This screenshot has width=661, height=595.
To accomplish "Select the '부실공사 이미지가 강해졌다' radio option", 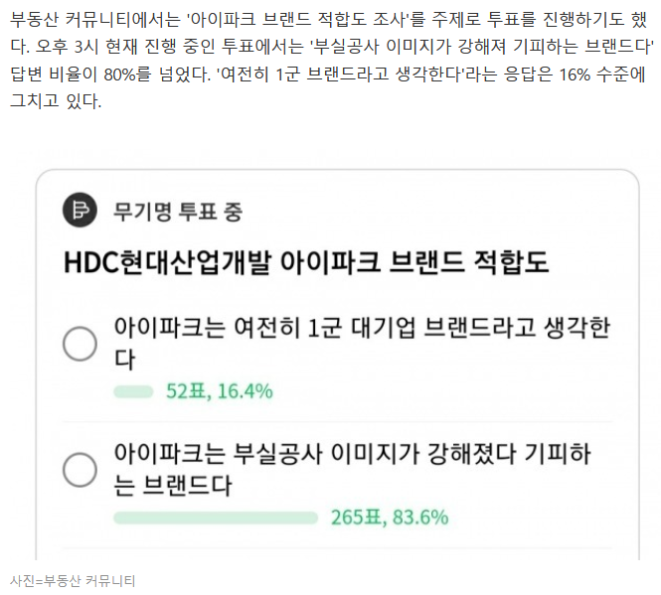I will [80, 470].
